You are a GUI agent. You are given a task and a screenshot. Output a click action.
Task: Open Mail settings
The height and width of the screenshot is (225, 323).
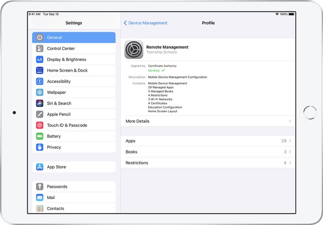pyautogui.click(x=74, y=198)
